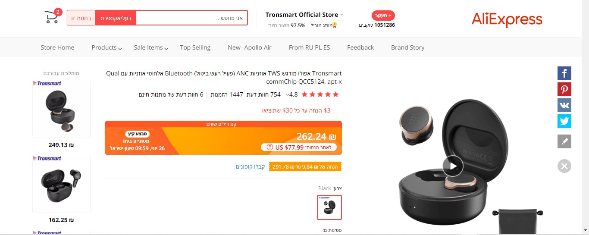Share product on VK

(x=564, y=105)
